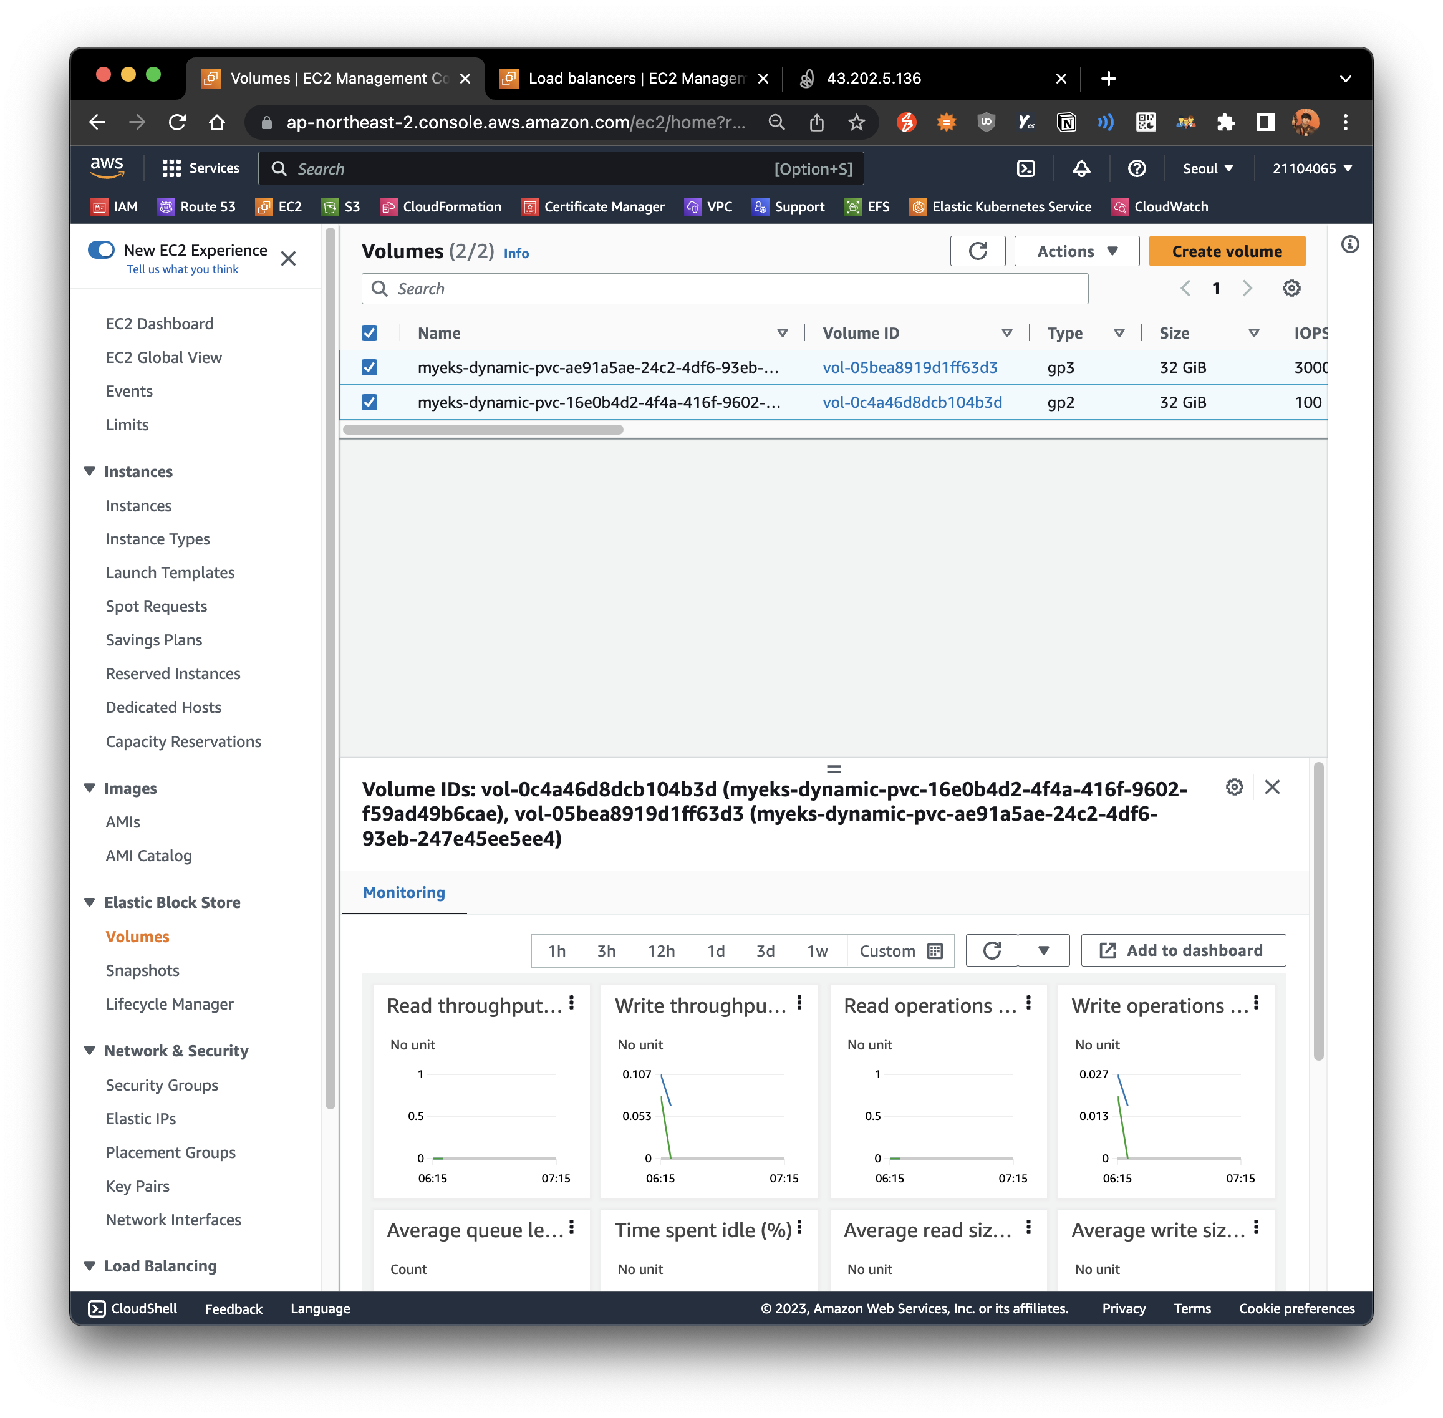Collapse the Instances sidebar section

pyautogui.click(x=89, y=471)
